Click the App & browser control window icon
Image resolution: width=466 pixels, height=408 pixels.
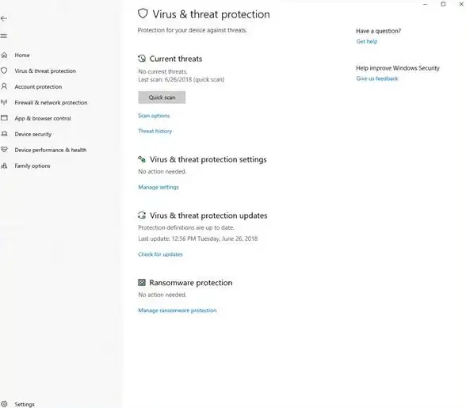4,118
